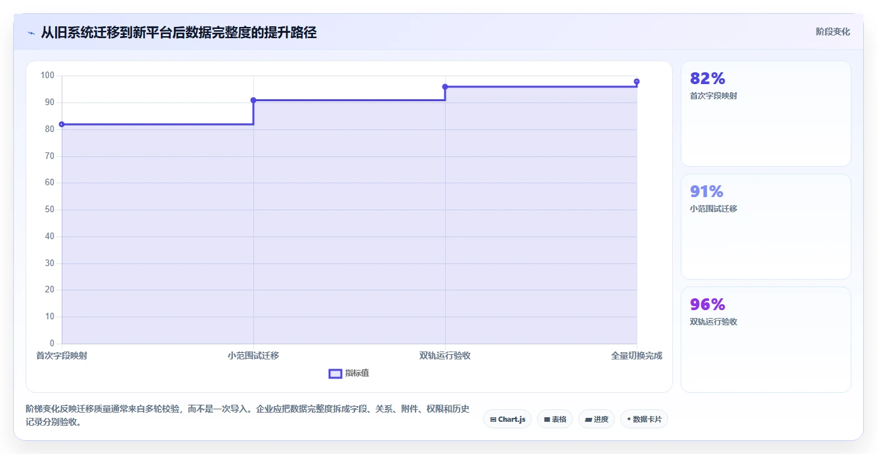
Task: Click the Chart.js tag
Action: (x=507, y=419)
